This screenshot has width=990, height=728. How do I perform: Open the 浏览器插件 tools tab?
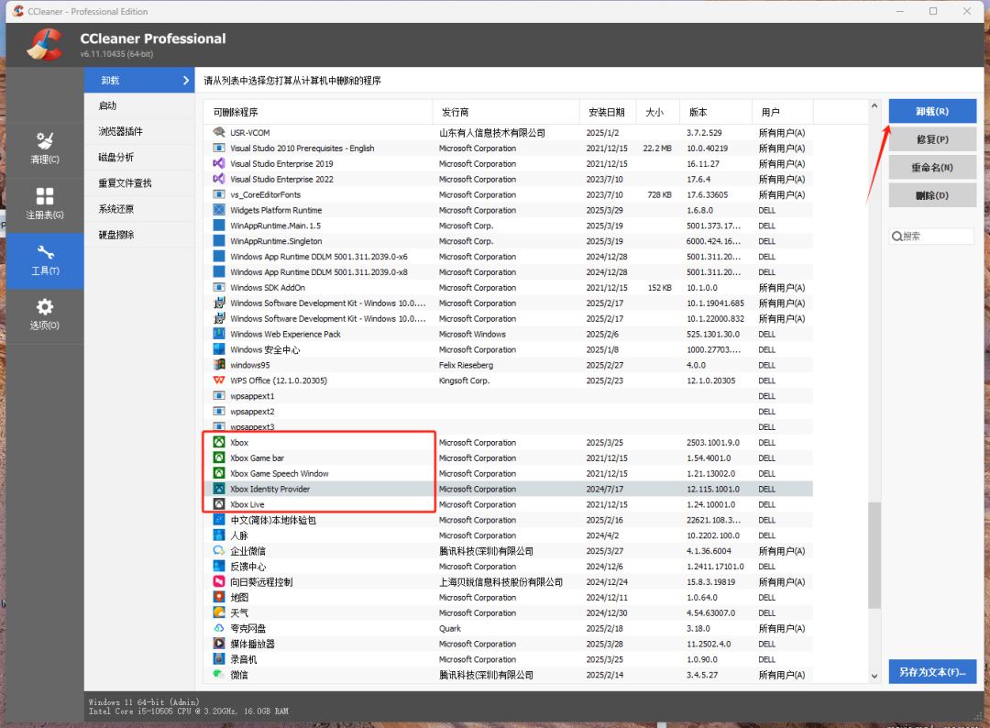pyautogui.click(x=139, y=131)
